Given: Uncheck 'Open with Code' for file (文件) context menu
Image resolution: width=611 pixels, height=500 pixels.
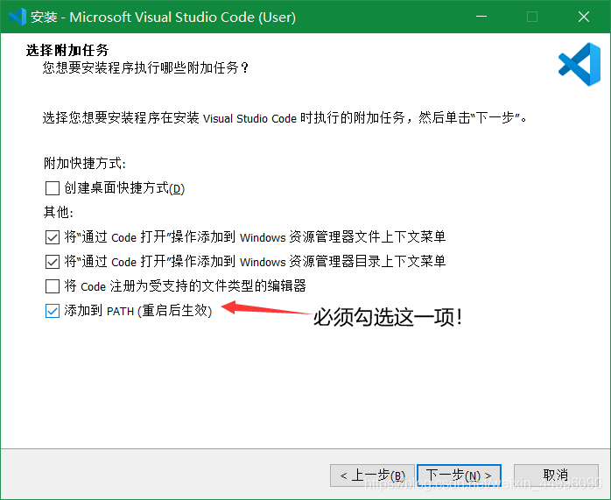Looking at the screenshot, I should pos(53,237).
